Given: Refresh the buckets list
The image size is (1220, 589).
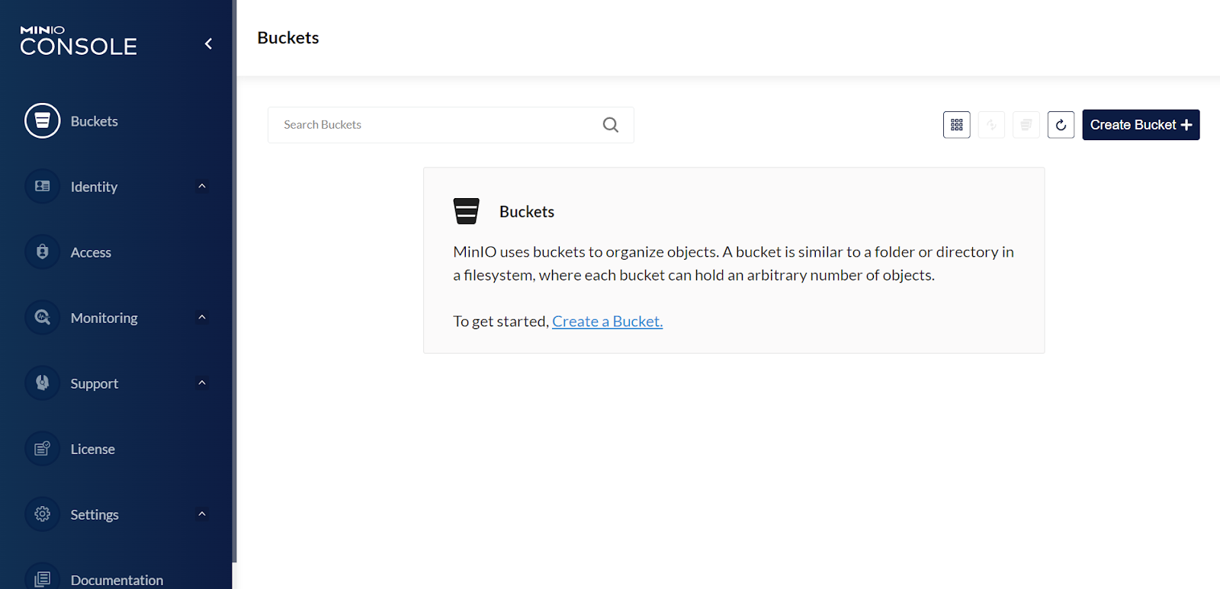Looking at the screenshot, I should click(1061, 125).
